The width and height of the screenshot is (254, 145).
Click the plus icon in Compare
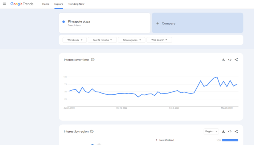click(x=157, y=24)
